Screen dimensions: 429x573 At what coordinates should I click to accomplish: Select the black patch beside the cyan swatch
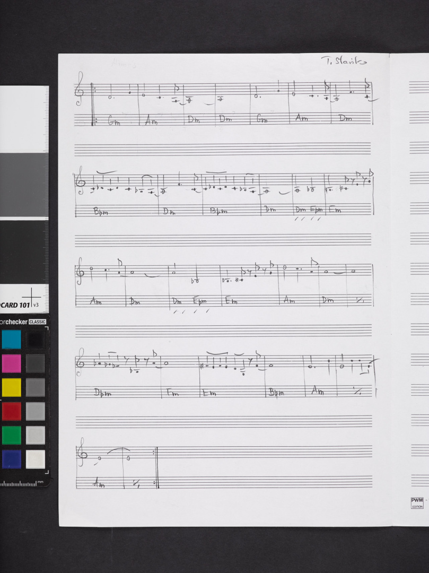(36, 340)
